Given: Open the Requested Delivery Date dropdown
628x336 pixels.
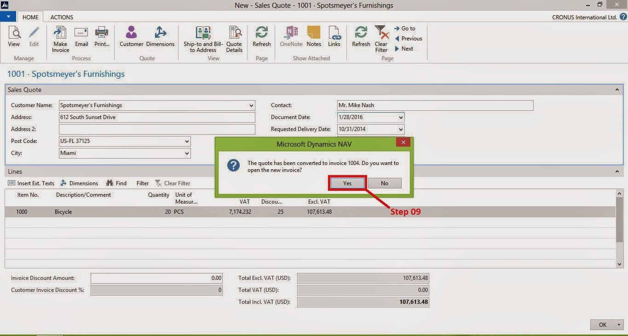Looking at the screenshot, I should pyautogui.click(x=401, y=129).
